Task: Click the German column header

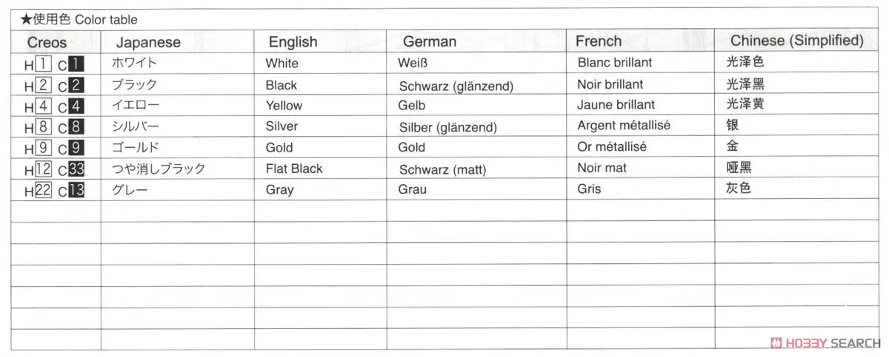Action: pos(430,41)
